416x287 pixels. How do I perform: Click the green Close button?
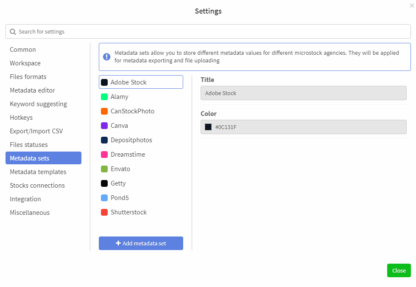[399, 270]
